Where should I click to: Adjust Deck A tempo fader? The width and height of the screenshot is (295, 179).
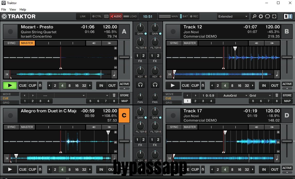click(124, 57)
